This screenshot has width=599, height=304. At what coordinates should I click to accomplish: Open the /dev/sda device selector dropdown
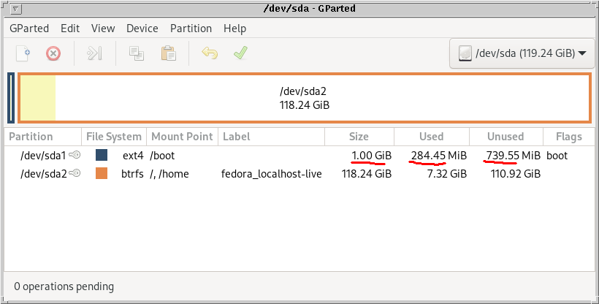(x=522, y=53)
